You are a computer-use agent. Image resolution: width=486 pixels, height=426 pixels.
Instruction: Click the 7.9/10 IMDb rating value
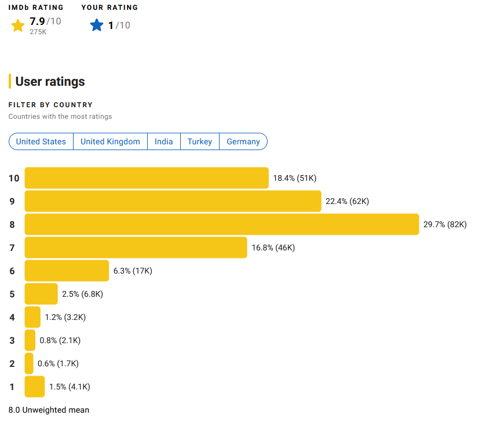point(45,21)
